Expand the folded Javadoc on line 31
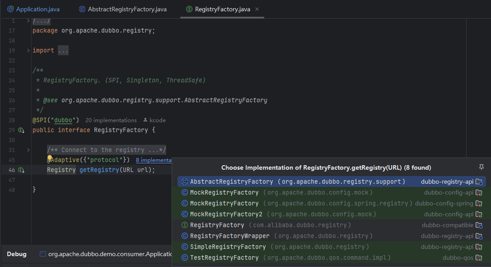This screenshot has height=267, width=491. 28,150
